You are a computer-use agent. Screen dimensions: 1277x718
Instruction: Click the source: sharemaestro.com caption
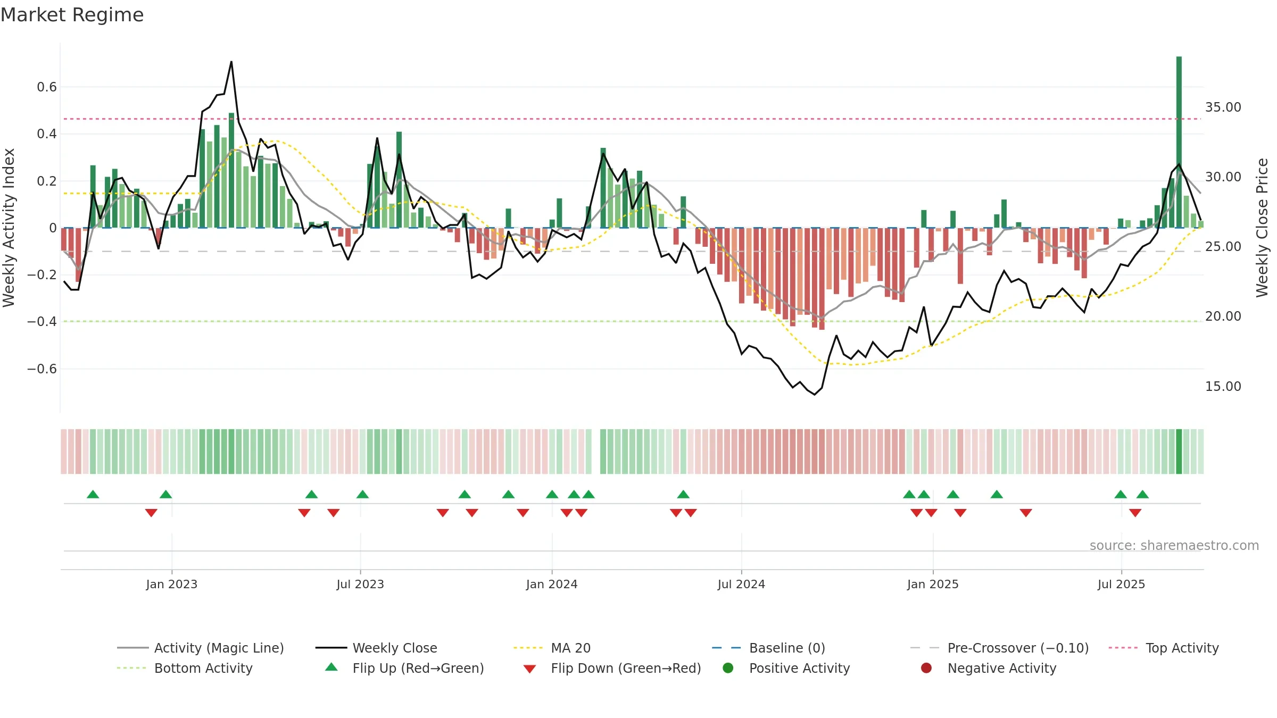coord(1174,545)
